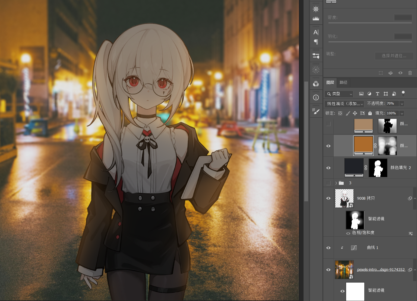Open the Info panel icon
The height and width of the screenshot is (301, 417).
click(x=316, y=98)
